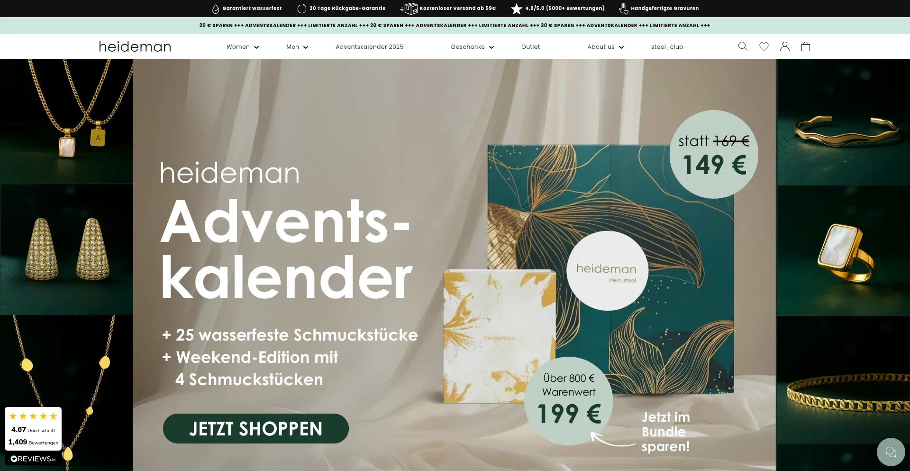Open the REVIEWS.io rating widget
The width and height of the screenshot is (910, 471).
33,436
